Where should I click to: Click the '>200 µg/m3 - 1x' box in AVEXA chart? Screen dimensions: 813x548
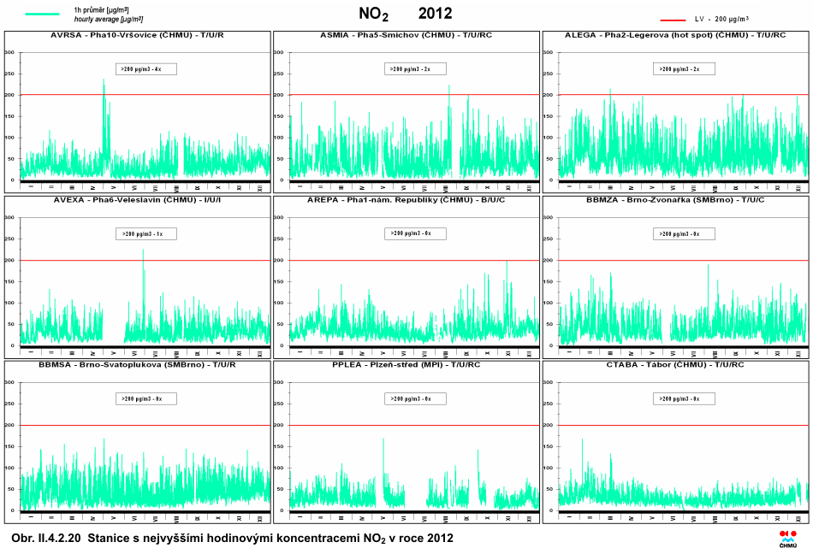point(146,233)
